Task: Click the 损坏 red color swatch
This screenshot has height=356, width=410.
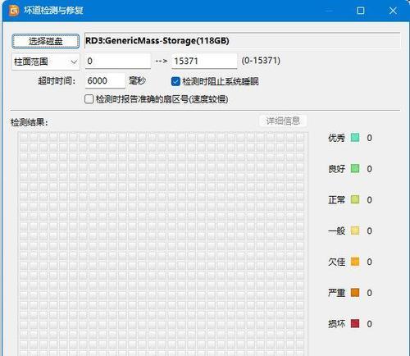Action: 355,323
